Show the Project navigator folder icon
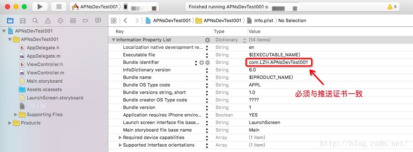 click(x=10, y=20)
